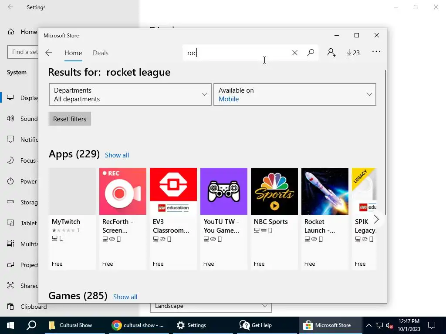The image size is (446, 334).
Task: Expand the Departments dropdown
Action: [x=130, y=94]
